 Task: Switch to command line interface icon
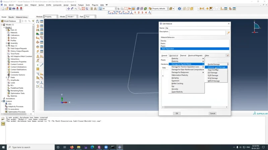(x=3, y=124)
